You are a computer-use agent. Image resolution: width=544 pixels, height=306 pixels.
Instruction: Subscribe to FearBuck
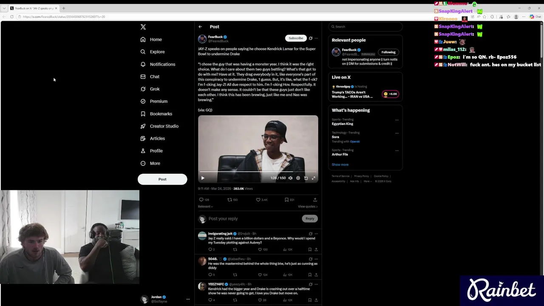tap(296, 38)
